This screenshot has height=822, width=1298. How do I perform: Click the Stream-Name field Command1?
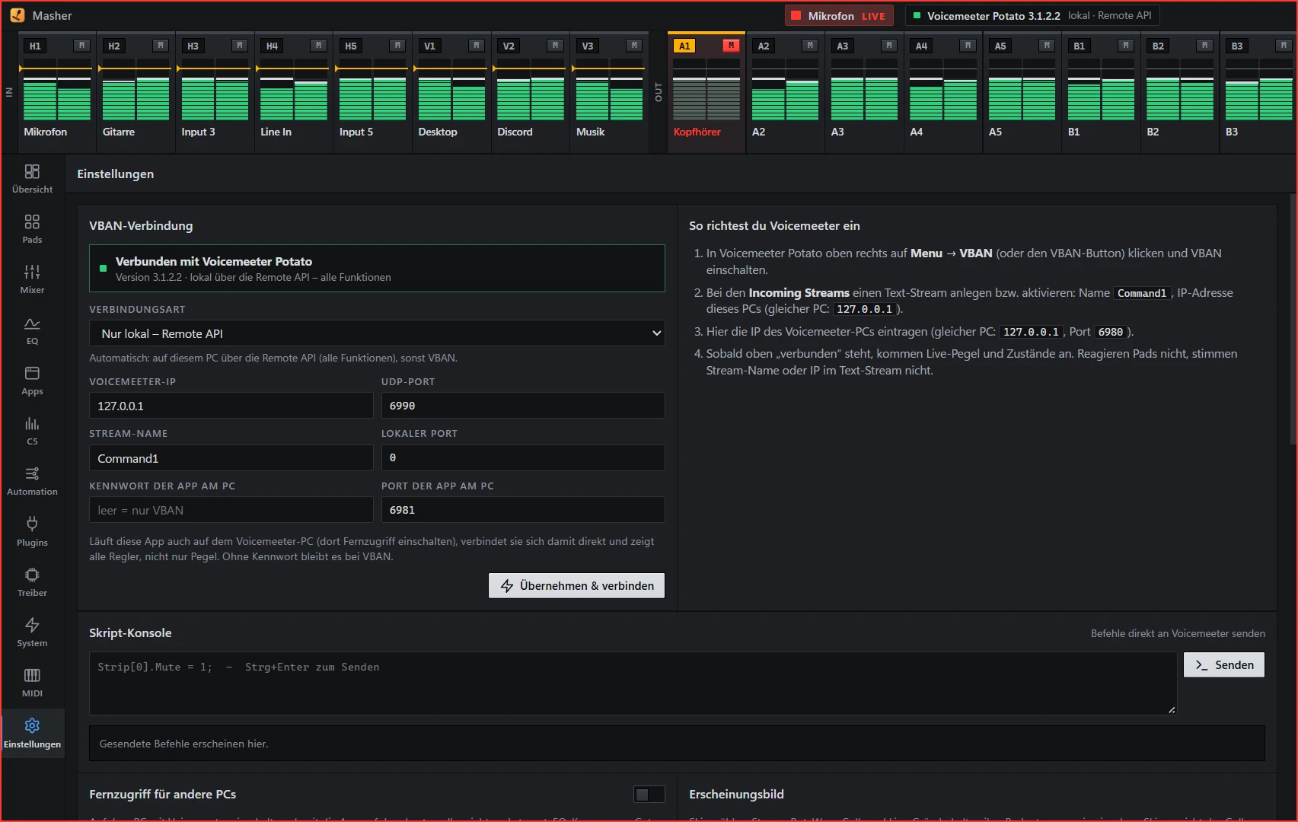pyautogui.click(x=231, y=458)
